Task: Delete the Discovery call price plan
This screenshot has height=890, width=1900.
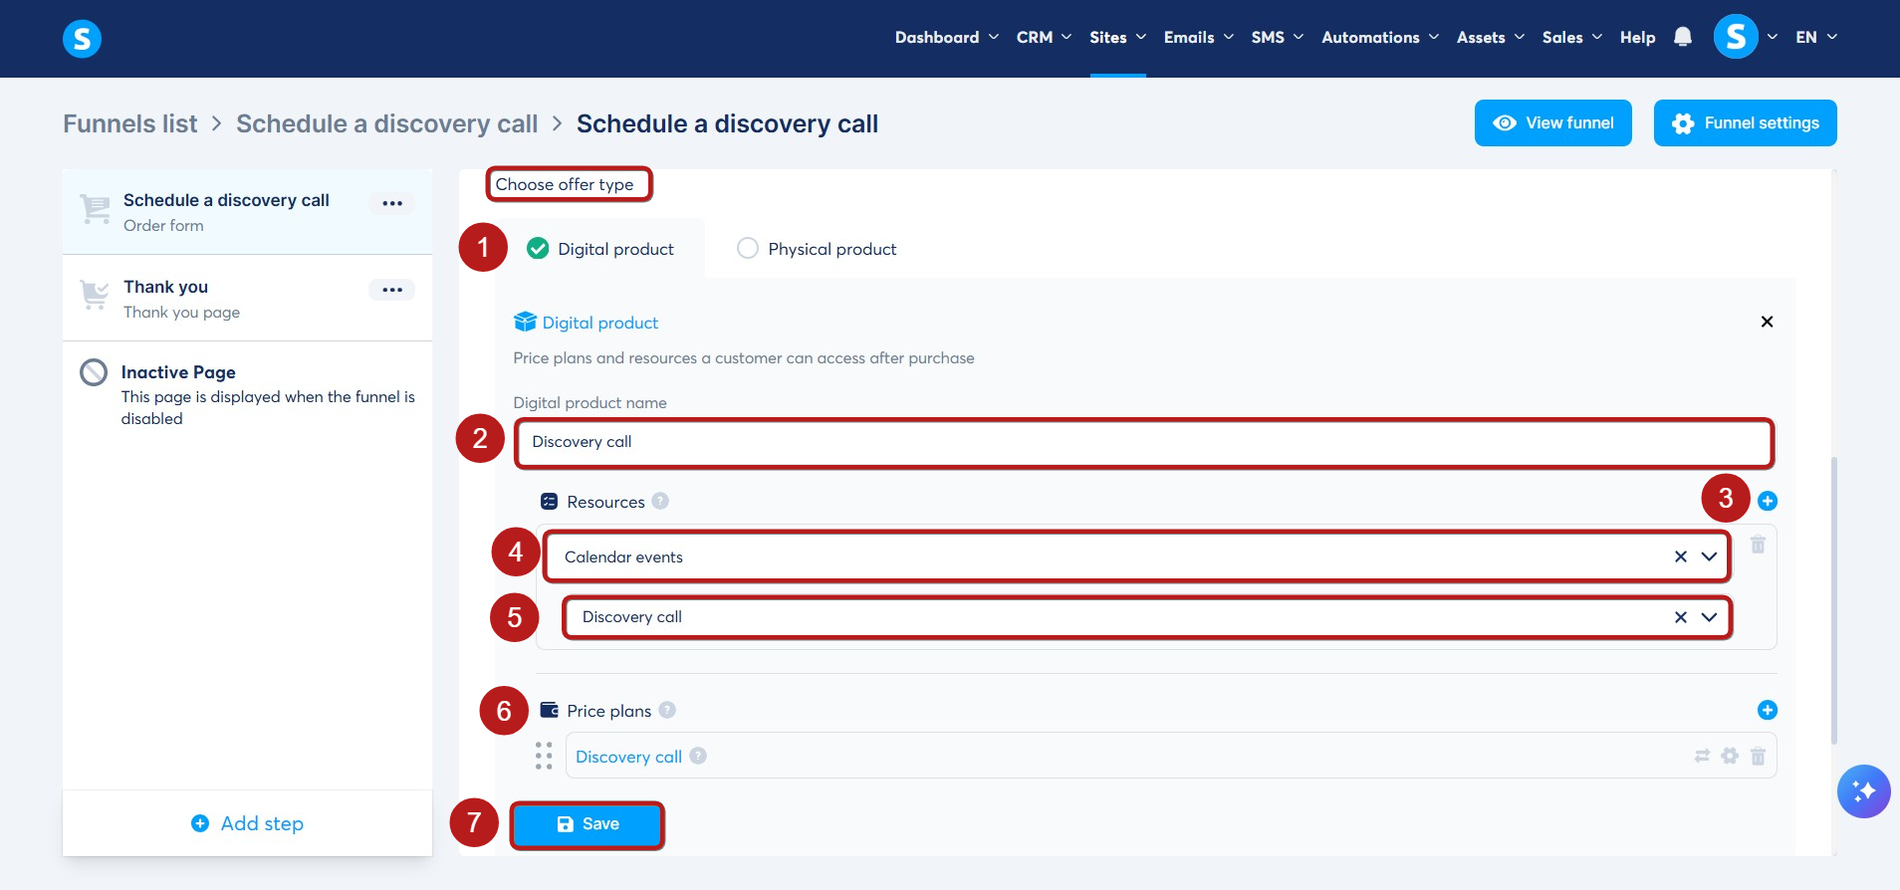Action: click(1758, 756)
